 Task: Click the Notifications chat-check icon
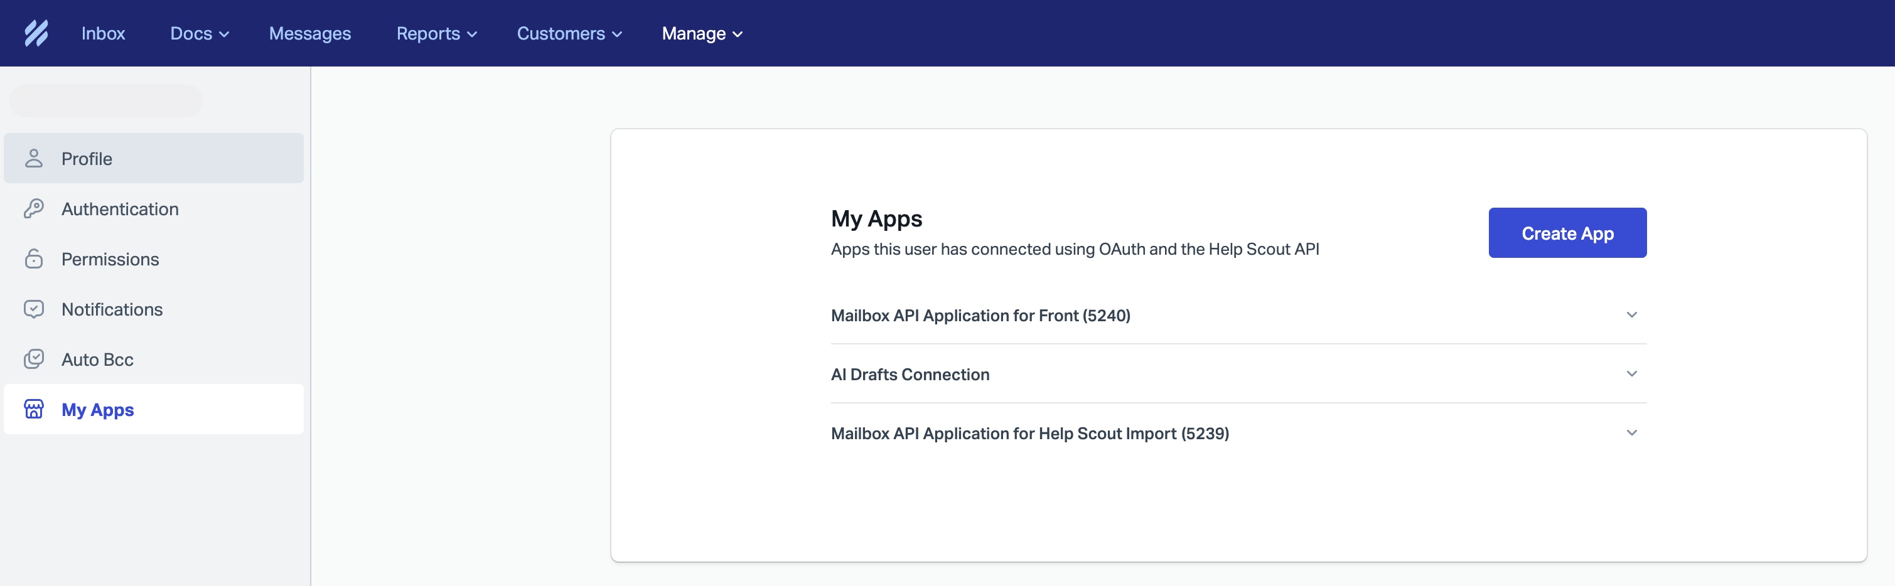[34, 309]
